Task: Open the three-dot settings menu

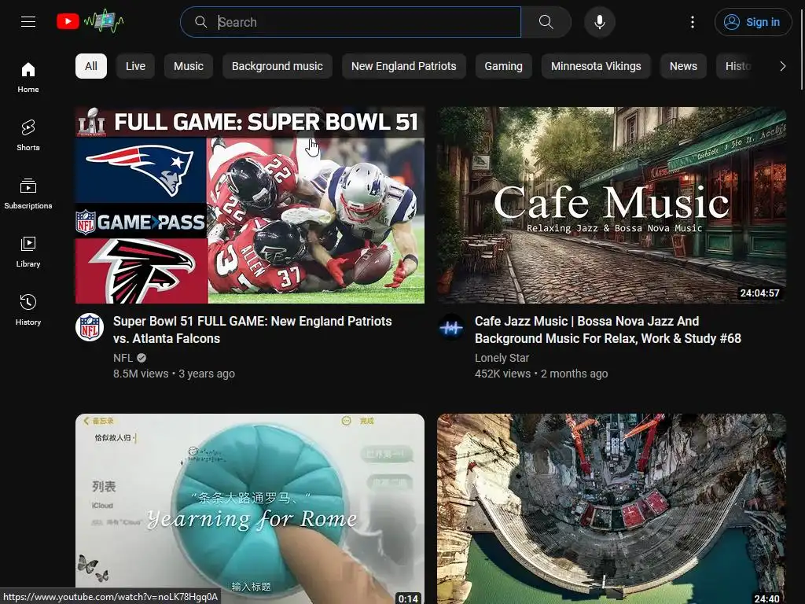Action: 692,22
